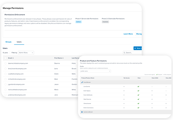Open the profile name dropdown
The height and width of the screenshot is (120, 173).
(95, 71)
